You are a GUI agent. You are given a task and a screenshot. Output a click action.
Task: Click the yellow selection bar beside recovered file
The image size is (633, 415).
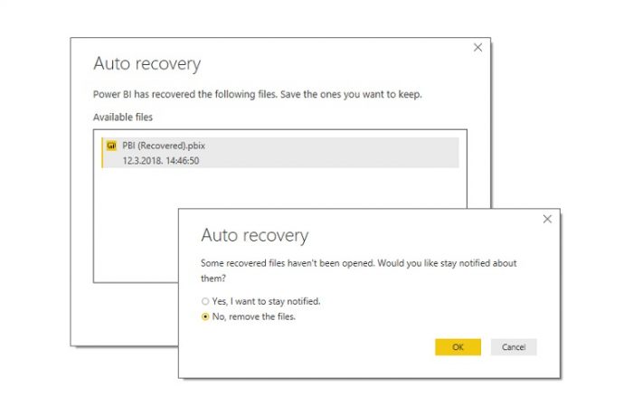102,152
